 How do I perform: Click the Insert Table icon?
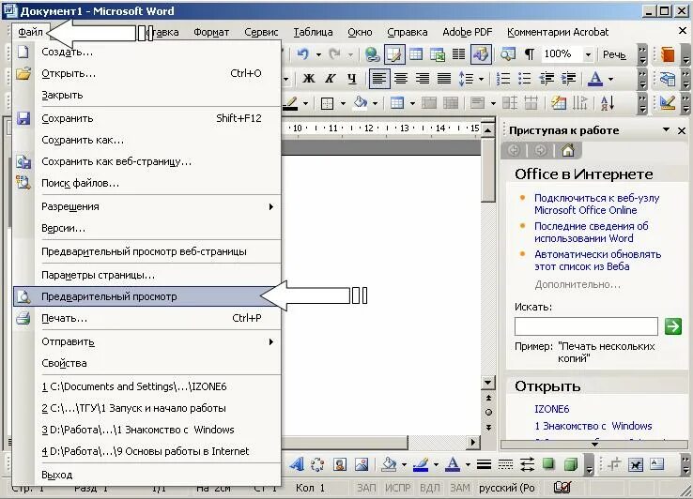coord(416,54)
